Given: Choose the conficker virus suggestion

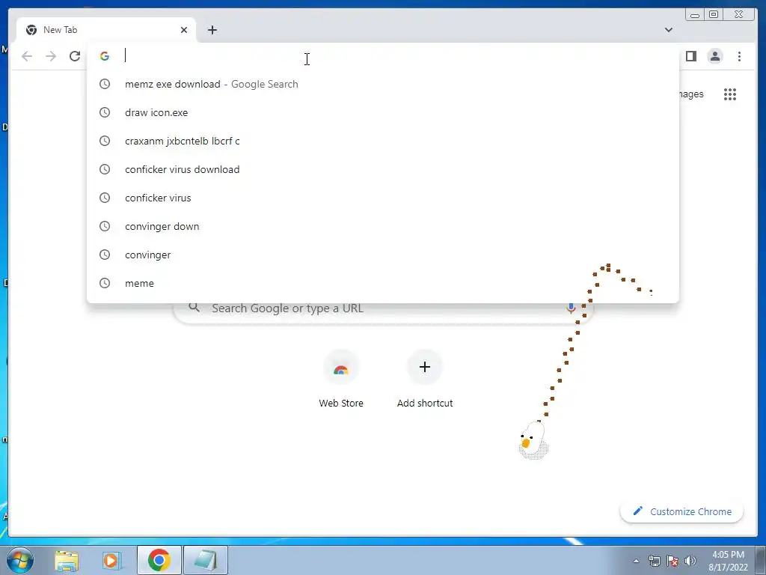Looking at the screenshot, I should tap(382, 198).
